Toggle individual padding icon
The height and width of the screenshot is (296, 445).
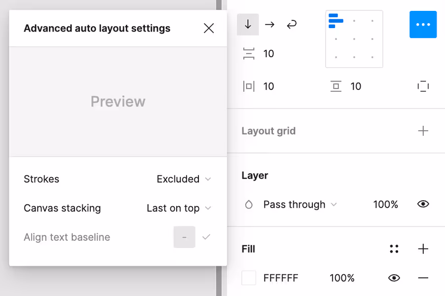point(423,86)
